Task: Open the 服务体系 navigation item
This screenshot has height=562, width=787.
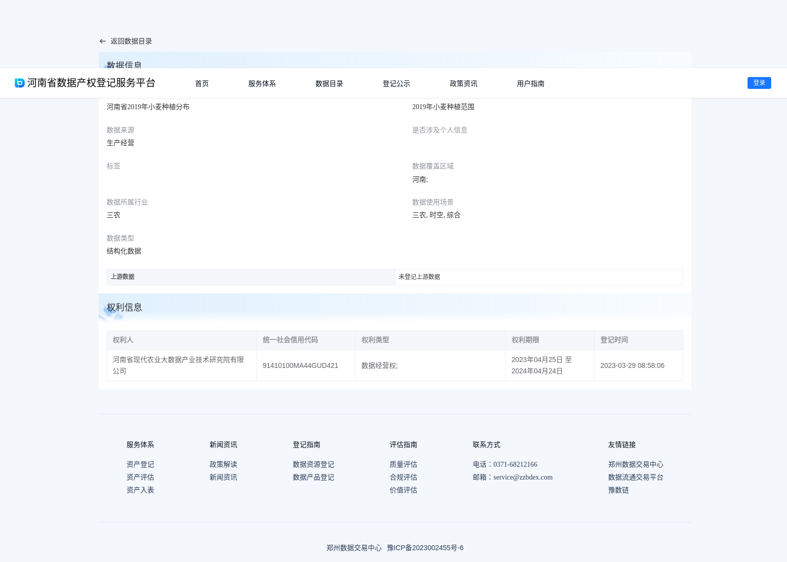Action: 262,83
